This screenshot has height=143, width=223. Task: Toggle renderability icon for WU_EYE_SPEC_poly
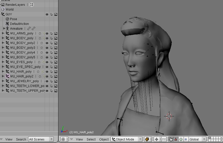click(56, 67)
